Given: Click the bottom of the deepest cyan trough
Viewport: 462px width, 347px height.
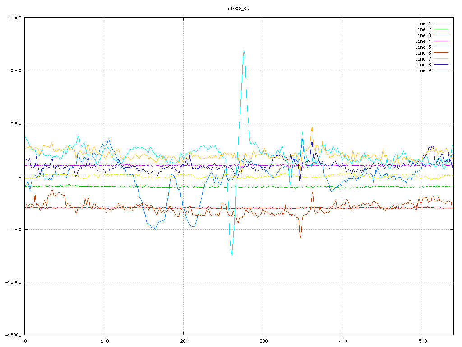Looking at the screenshot, I should click(x=232, y=255).
